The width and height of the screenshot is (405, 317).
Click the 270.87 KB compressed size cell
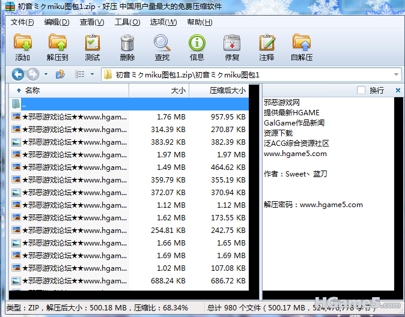(228, 129)
